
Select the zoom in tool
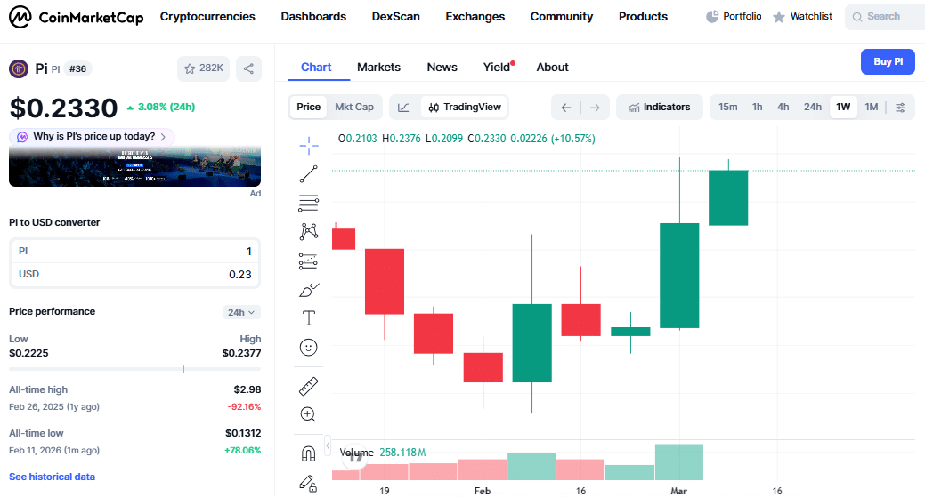(309, 414)
